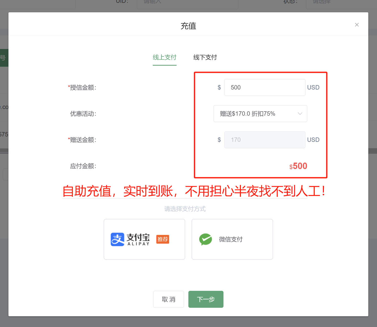Click the dollar sign before the 授信金额 field
Screen dimensions: 377x327
(x=219, y=87)
